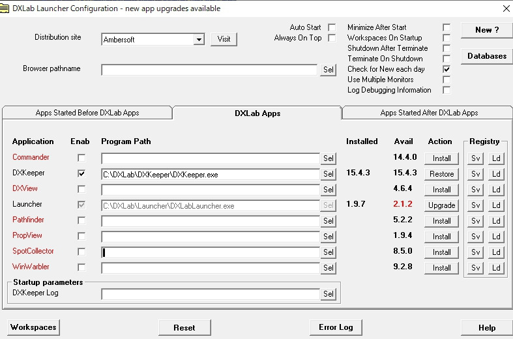Click Sv registry button for WinWarbler

[x=475, y=268]
